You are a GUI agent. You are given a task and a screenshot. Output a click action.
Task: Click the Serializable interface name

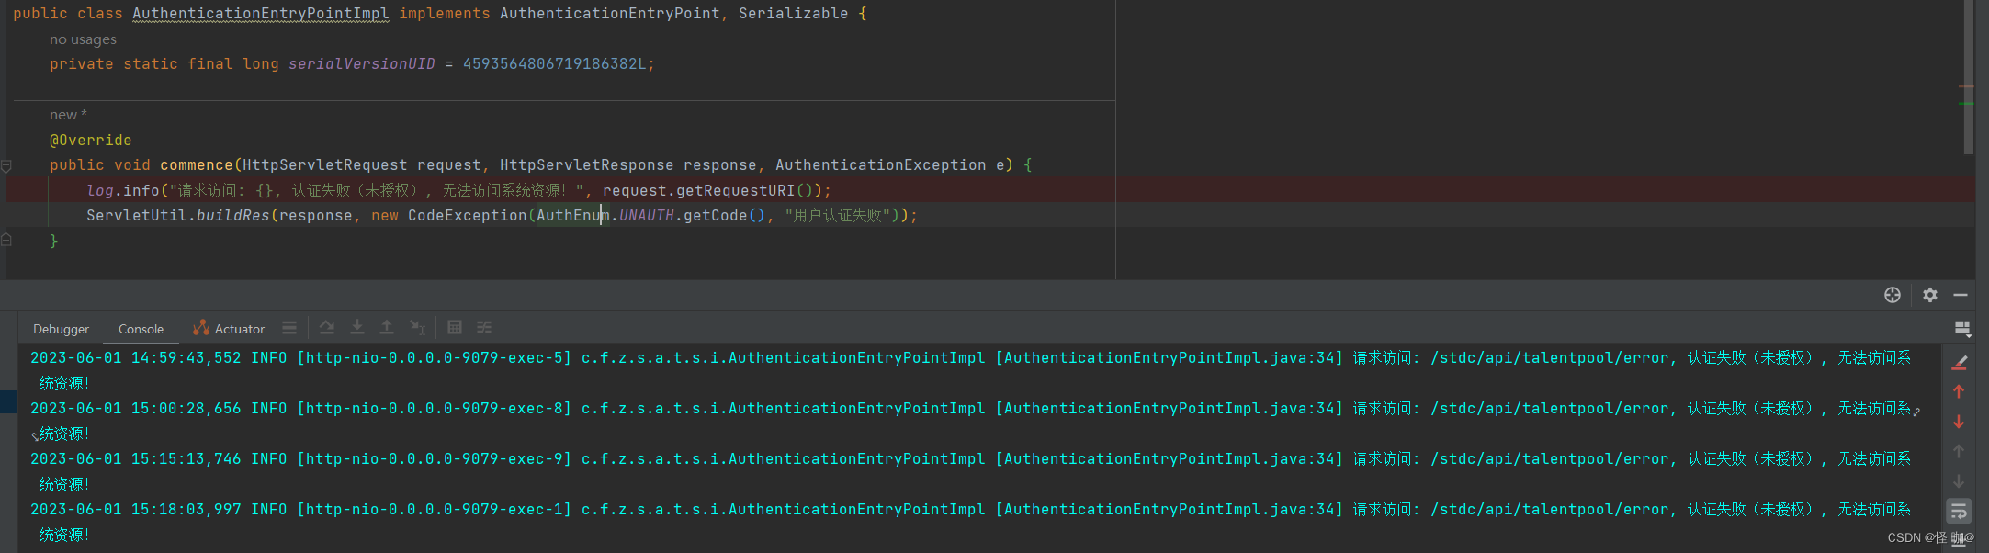794,14
